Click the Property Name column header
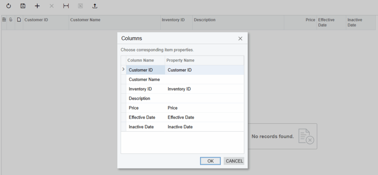 (x=204, y=60)
